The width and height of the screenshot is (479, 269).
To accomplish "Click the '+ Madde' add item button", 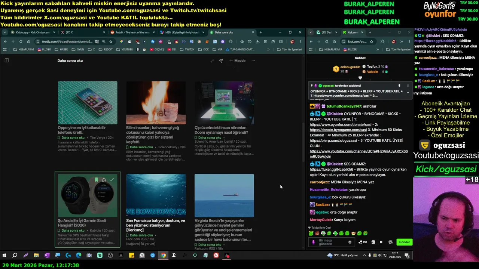I will (x=237, y=61).
